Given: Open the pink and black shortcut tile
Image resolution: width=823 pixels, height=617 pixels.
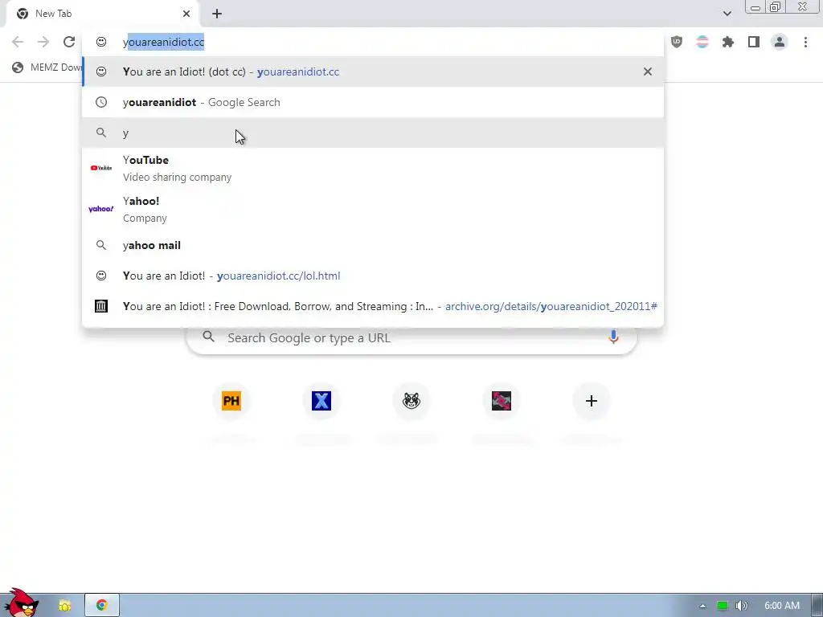Looking at the screenshot, I should [x=502, y=402].
